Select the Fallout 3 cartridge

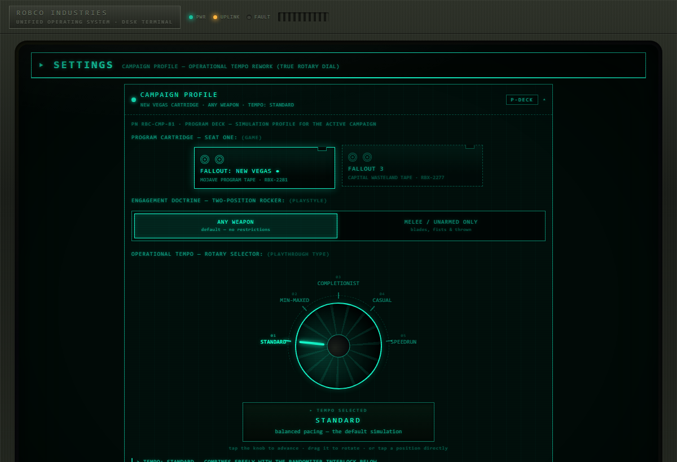click(x=412, y=166)
